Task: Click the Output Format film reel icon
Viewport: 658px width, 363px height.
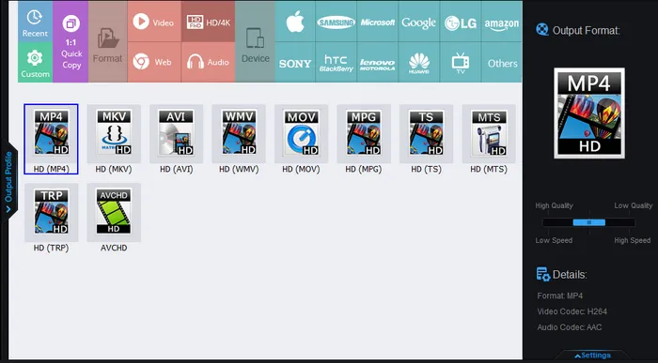Action: tap(542, 30)
